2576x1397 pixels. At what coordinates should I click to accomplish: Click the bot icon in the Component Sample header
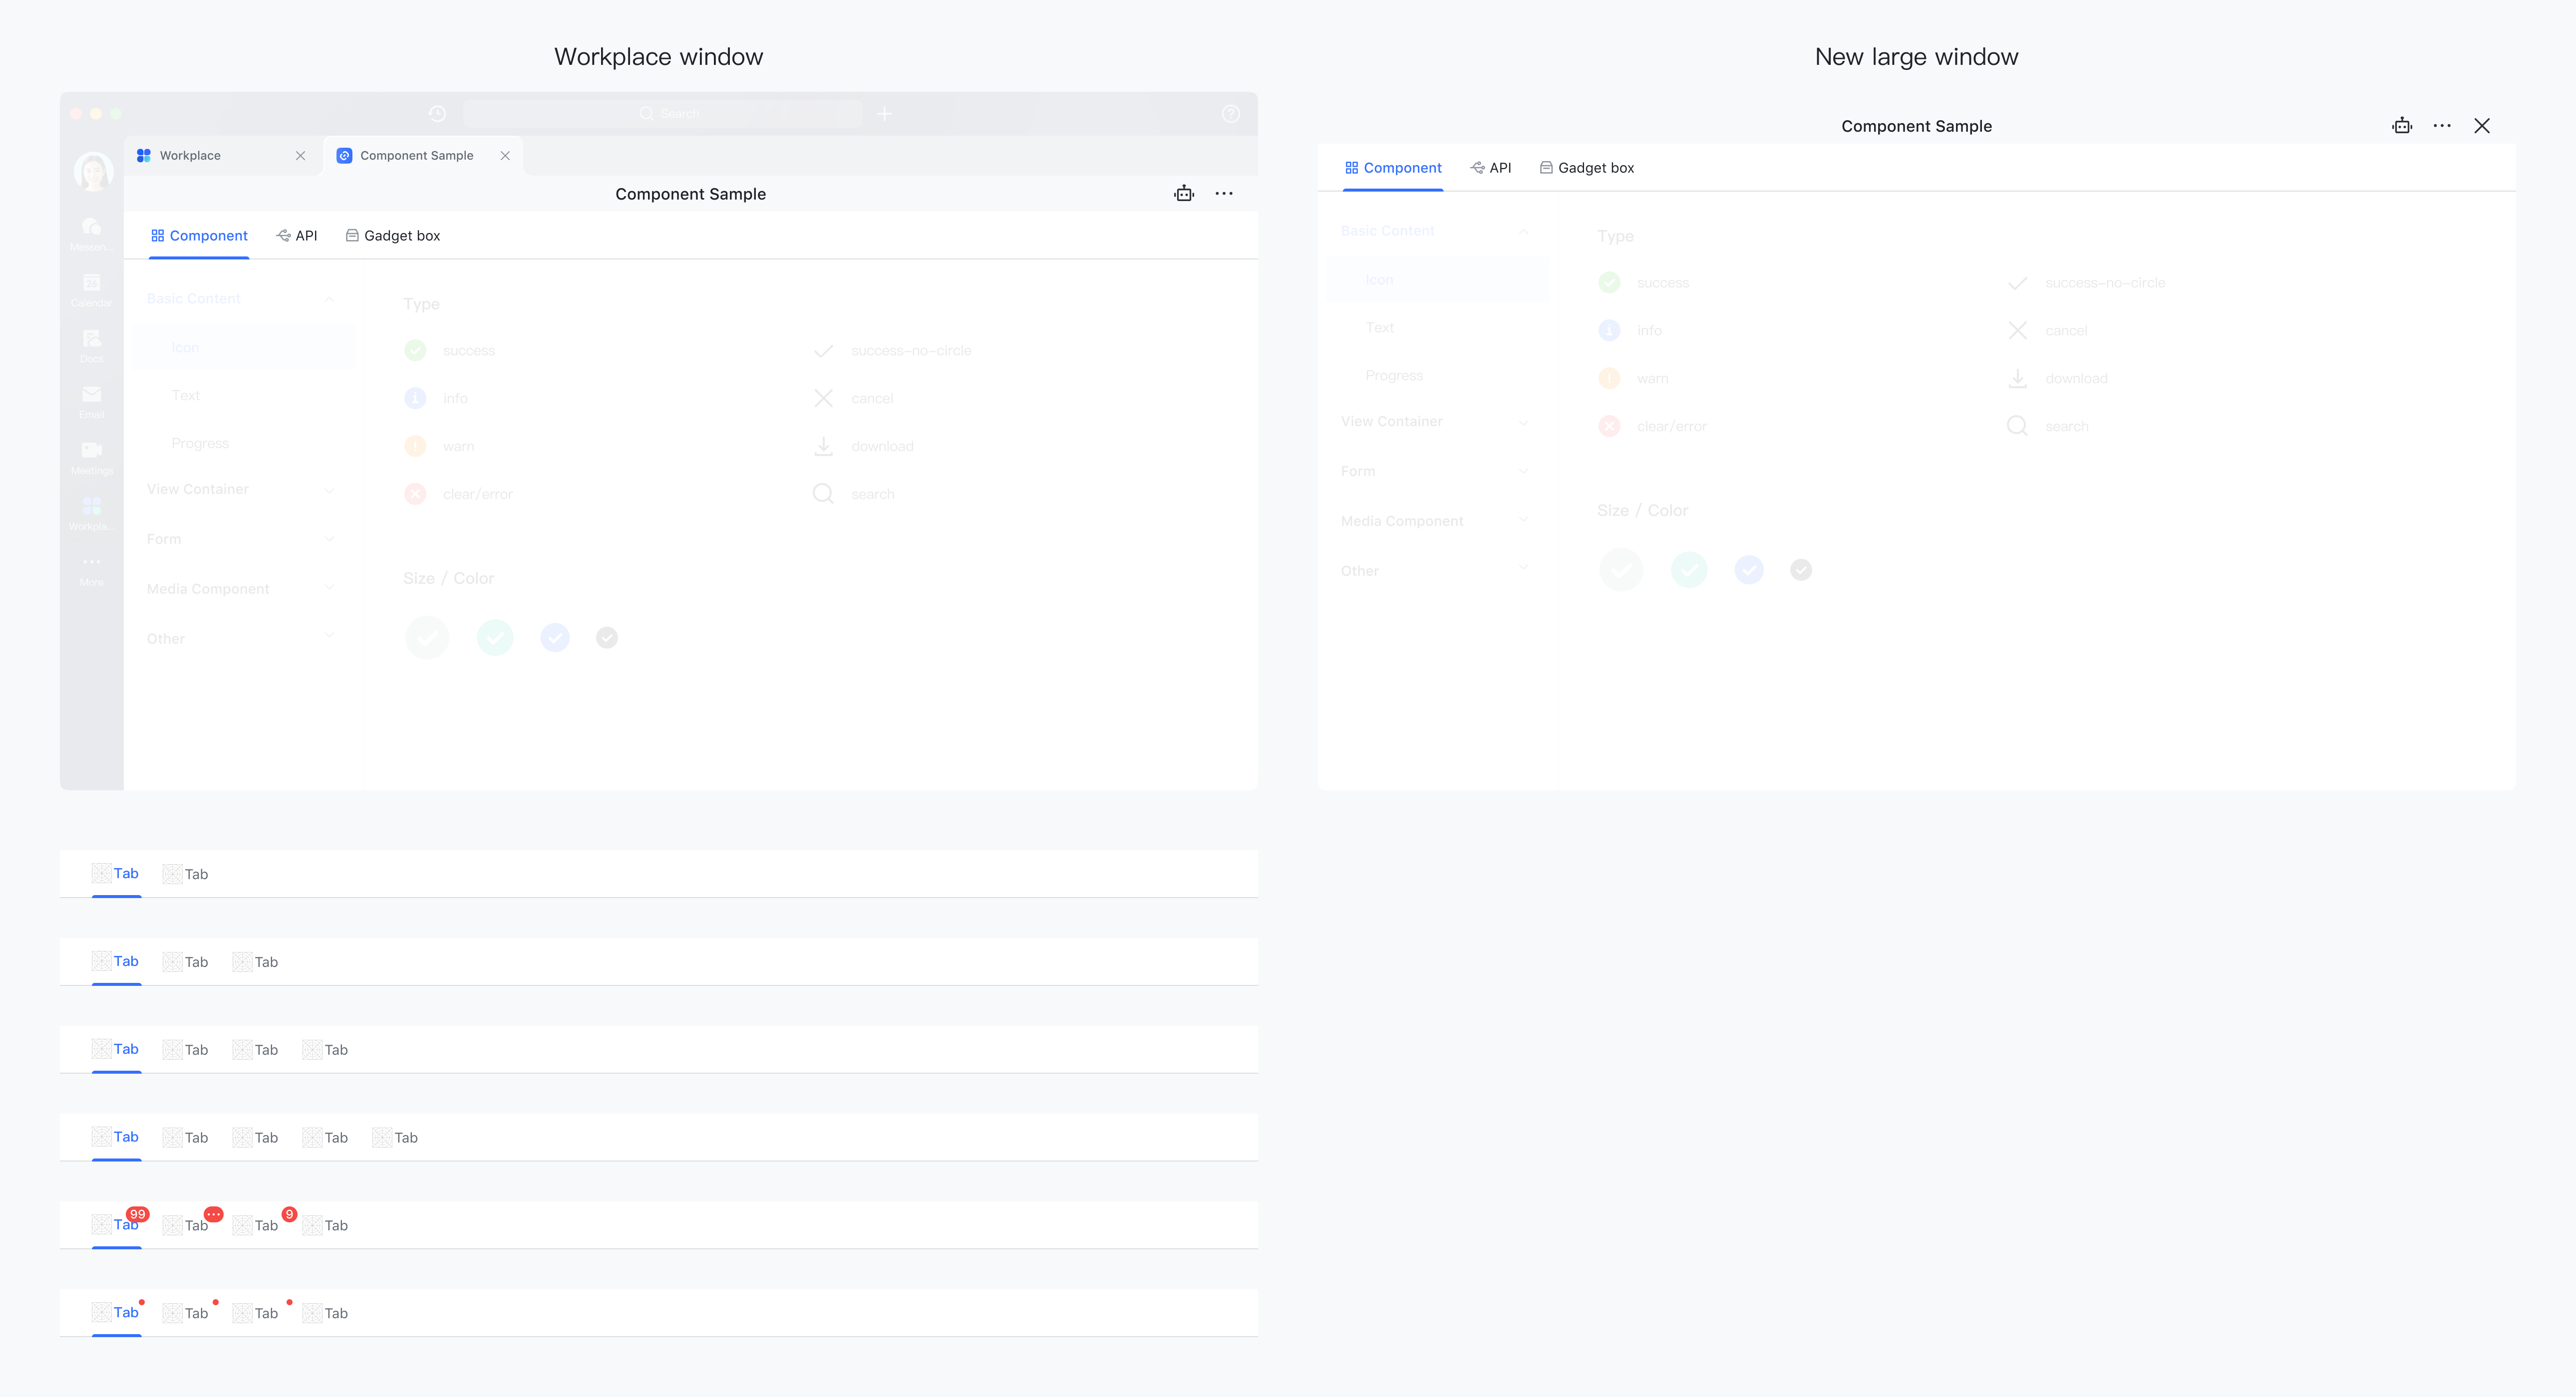coord(1183,193)
